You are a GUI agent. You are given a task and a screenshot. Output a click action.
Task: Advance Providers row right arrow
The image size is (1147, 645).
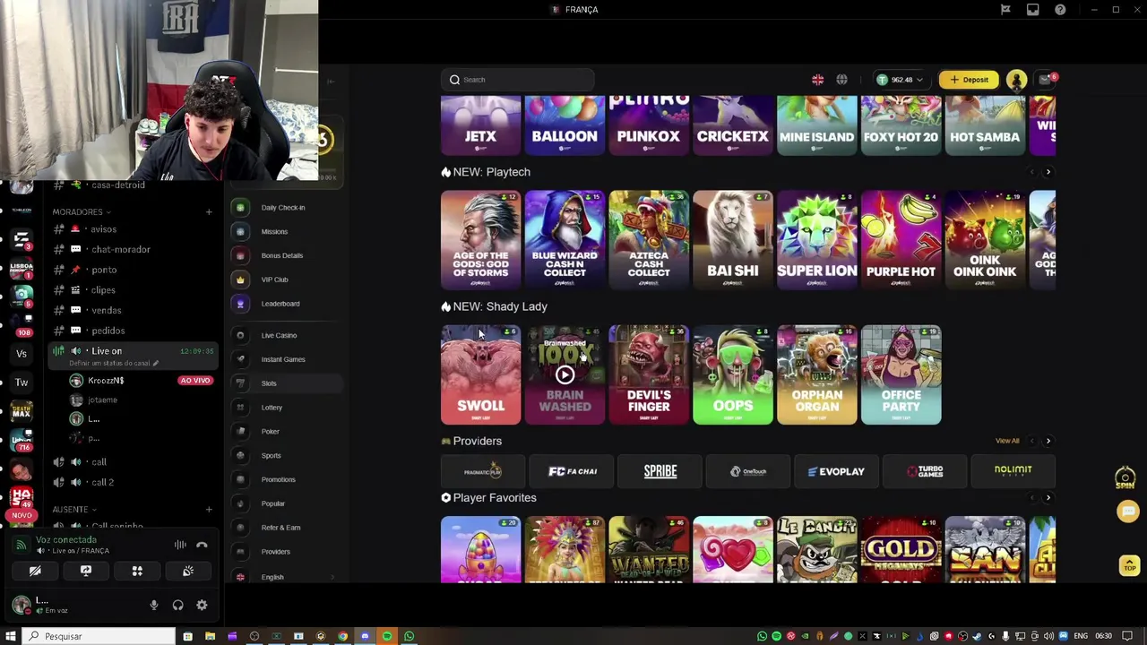(1048, 441)
